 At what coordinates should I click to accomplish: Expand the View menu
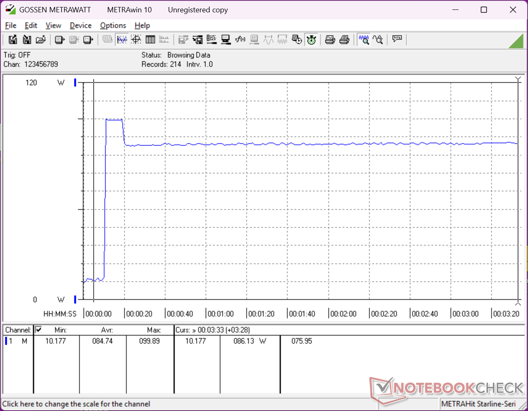(53, 25)
